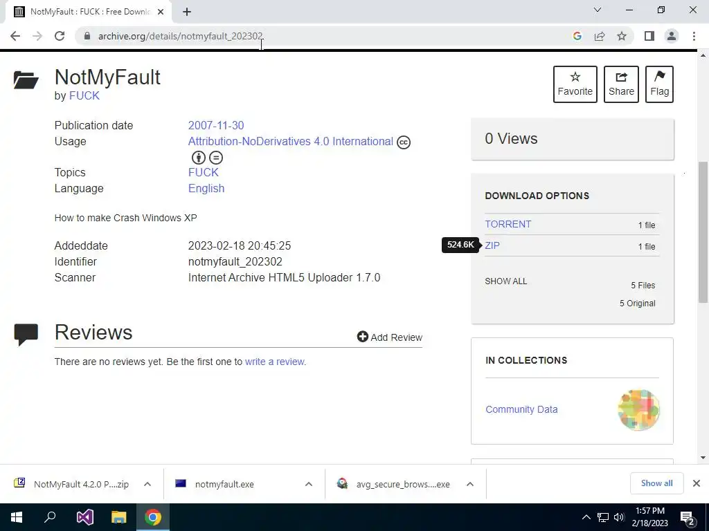Click the Flag button
Image resolution: width=709 pixels, height=531 pixels.
(x=659, y=84)
